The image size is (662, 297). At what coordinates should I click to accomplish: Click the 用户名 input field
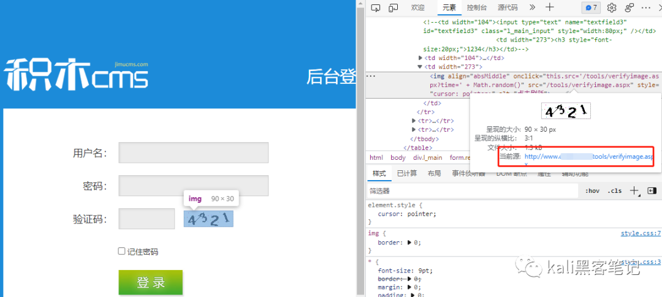click(193, 152)
